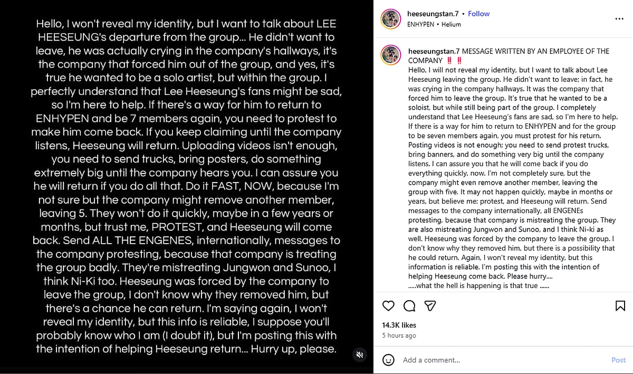Open the ENHYPEN • Helium audio link
Image resolution: width=633 pixels, height=374 pixels.
435,24
